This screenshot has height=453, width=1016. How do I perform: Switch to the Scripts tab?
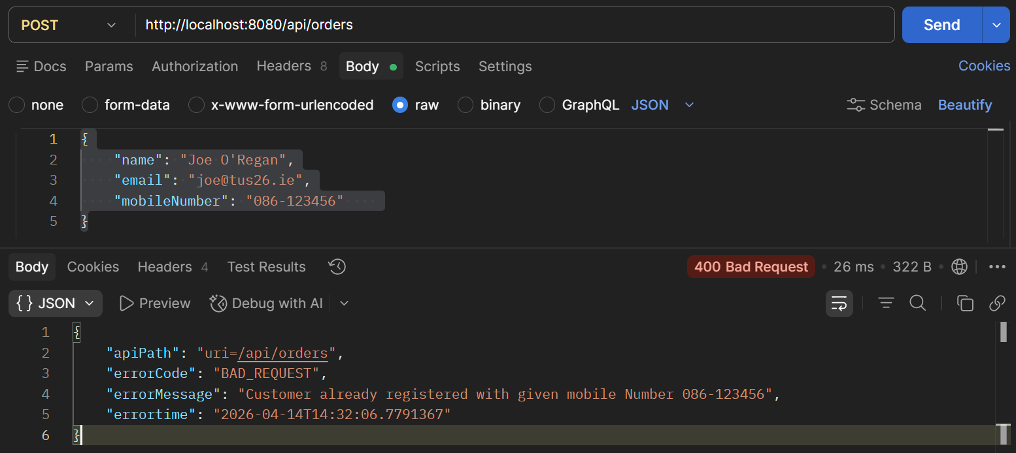437,67
